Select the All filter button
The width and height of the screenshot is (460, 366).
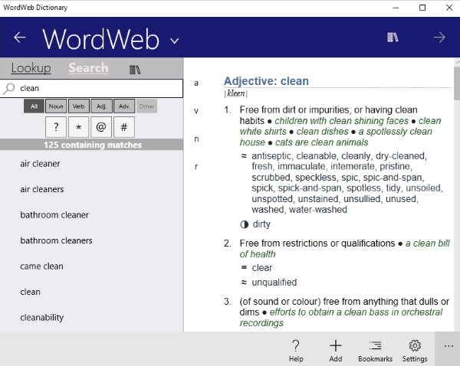33,106
